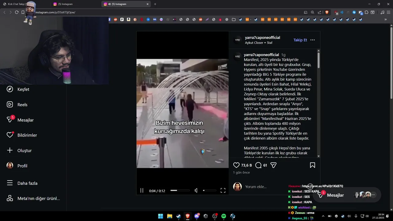Open the browser hamburger menu
Screen dimensions: 393x221
coord(388,12)
